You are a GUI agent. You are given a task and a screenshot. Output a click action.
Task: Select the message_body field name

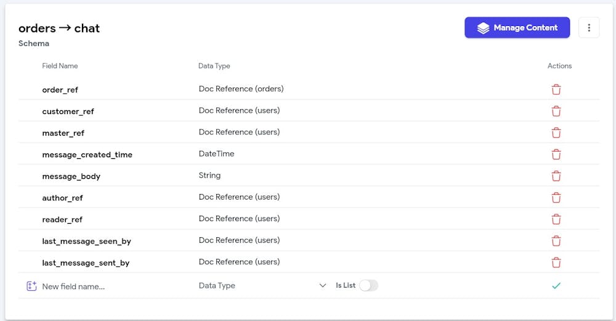[x=71, y=176]
